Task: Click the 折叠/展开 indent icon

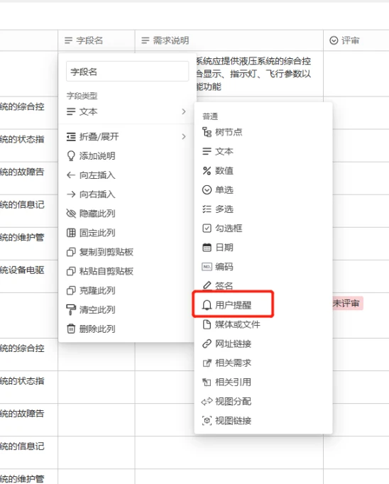Action: [x=71, y=136]
